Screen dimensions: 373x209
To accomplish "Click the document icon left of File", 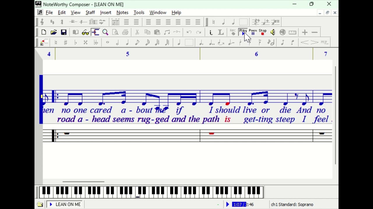I will pos(40,12).
